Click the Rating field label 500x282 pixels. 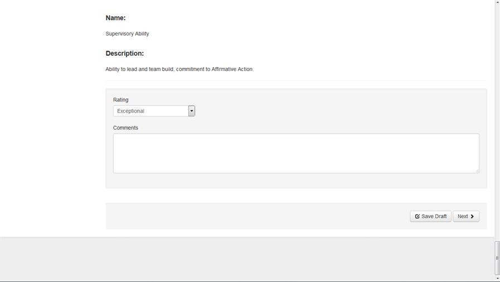120,100
